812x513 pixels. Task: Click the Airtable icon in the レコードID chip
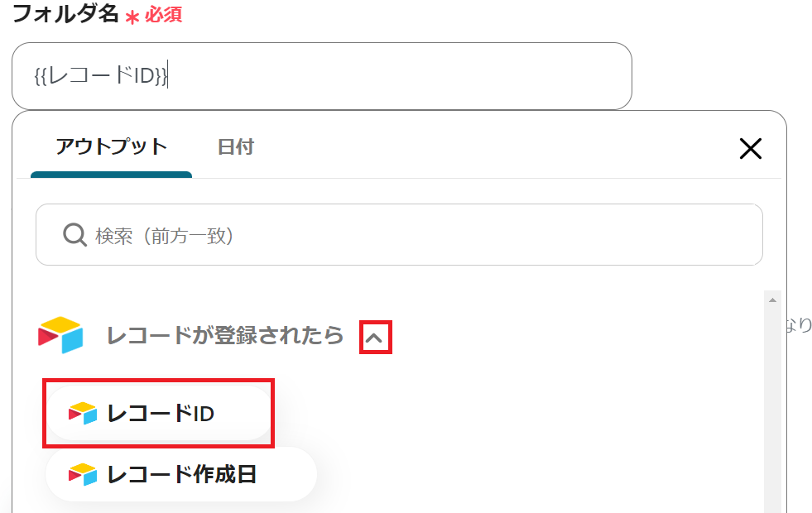click(83, 413)
